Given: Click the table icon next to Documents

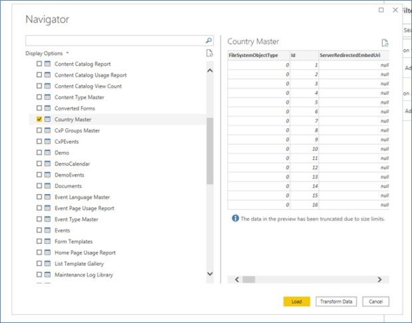Looking at the screenshot, I should click(x=48, y=186).
